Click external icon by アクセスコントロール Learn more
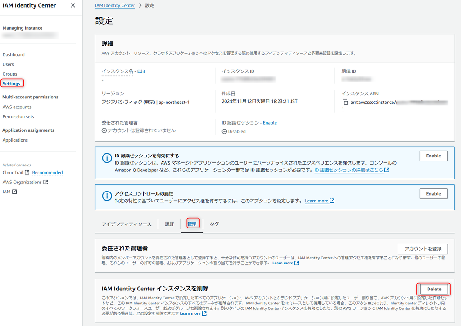This screenshot has width=461, height=326. [332, 201]
